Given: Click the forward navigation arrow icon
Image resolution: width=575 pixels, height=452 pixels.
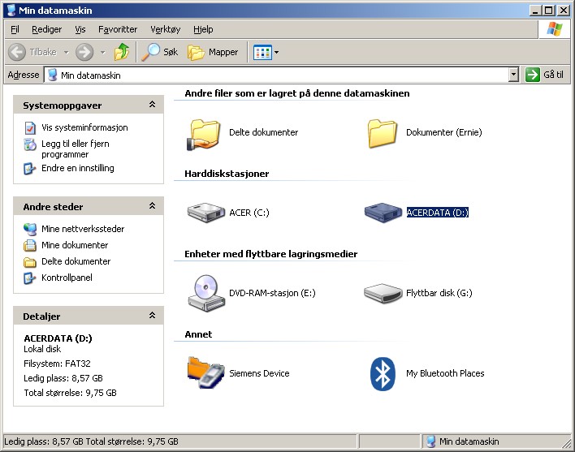Looking at the screenshot, I should [x=84, y=52].
